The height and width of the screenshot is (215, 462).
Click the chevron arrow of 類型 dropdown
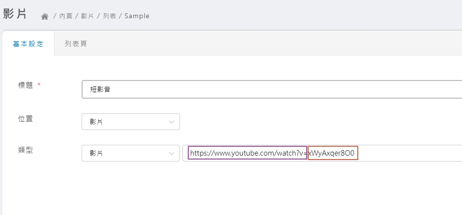[x=172, y=153]
